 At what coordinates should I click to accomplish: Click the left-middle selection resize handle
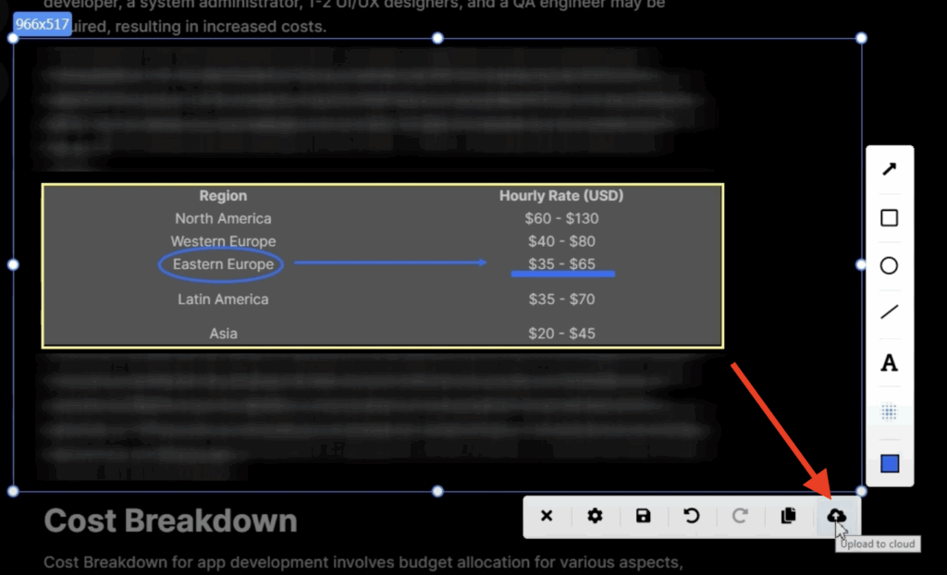point(13,264)
